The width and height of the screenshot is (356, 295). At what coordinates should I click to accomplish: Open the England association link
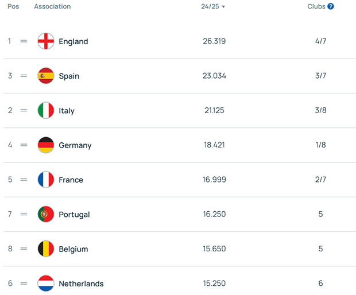point(73,41)
